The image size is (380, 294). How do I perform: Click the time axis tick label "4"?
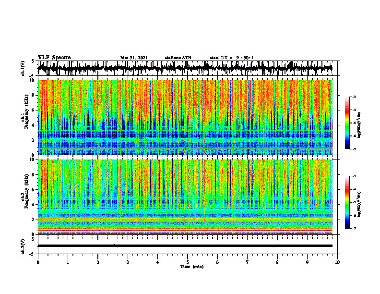(157, 262)
